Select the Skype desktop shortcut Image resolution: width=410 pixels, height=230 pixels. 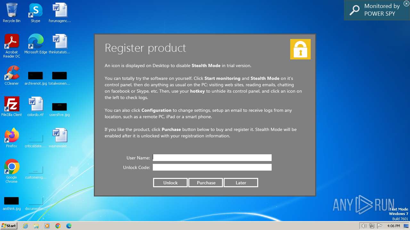[36, 13]
